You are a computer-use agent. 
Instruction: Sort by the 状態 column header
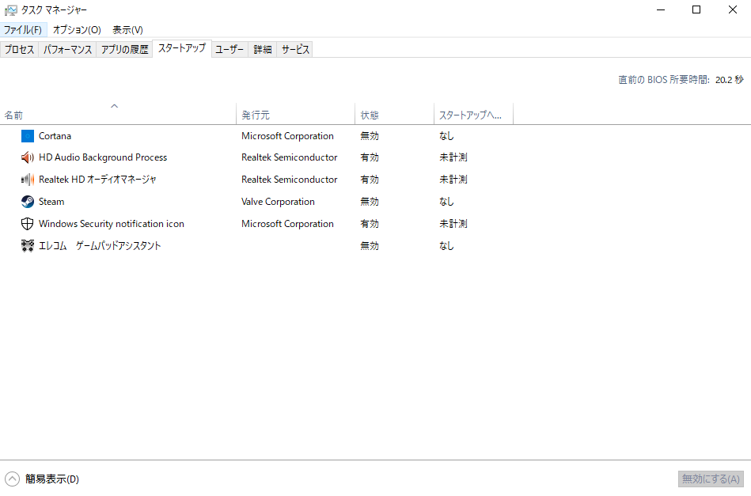394,114
